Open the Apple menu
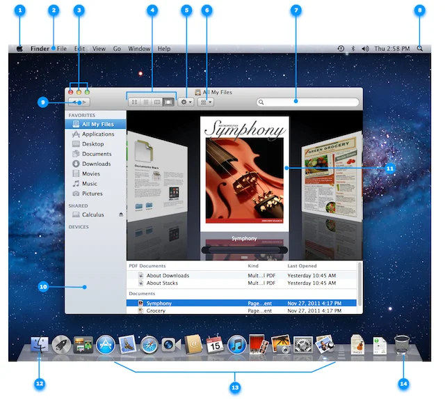This screenshot has width=445, height=399. [x=19, y=49]
